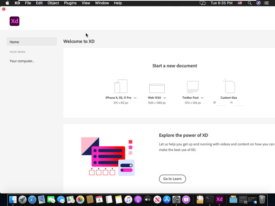Open the Apple menu
The height and width of the screenshot is (206, 275).
[x=7, y=3]
